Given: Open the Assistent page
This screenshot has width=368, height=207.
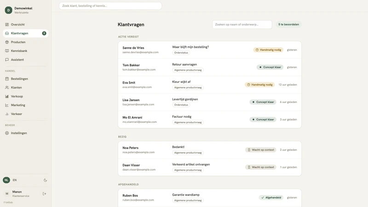Looking at the screenshot, I should point(26,60).
